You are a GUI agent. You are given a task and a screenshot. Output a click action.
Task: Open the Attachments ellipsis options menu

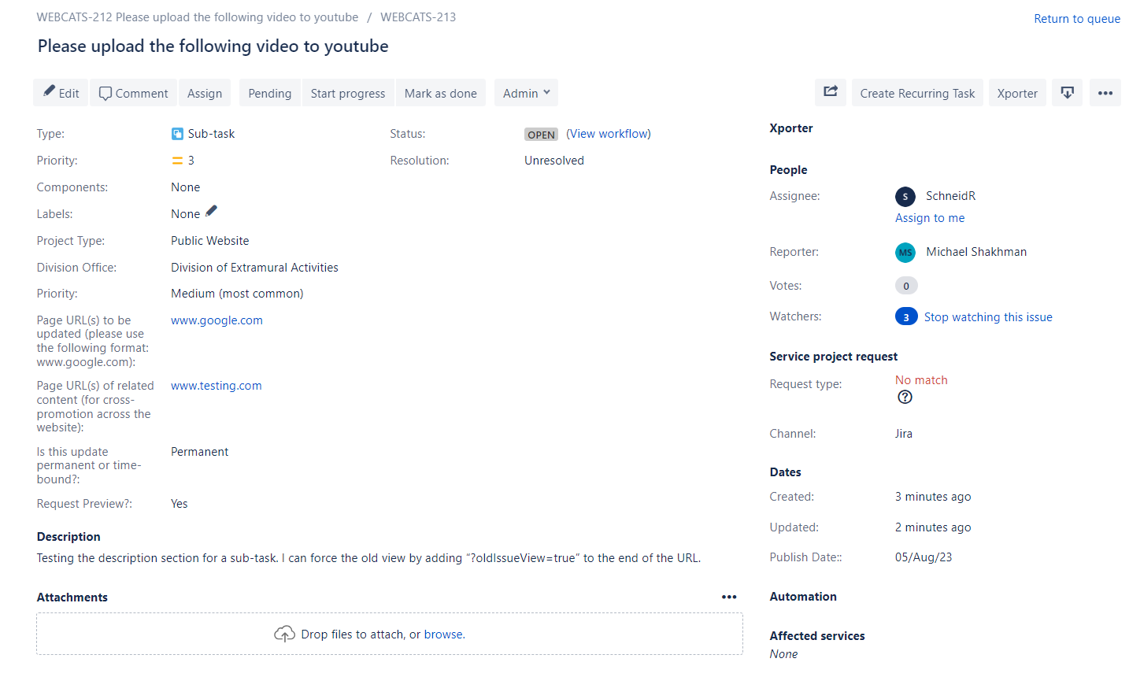[x=729, y=597]
